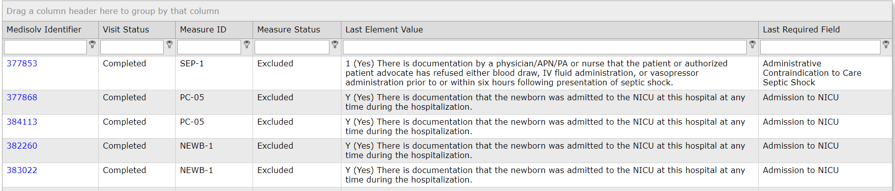Open record 377853 link

click(x=22, y=63)
